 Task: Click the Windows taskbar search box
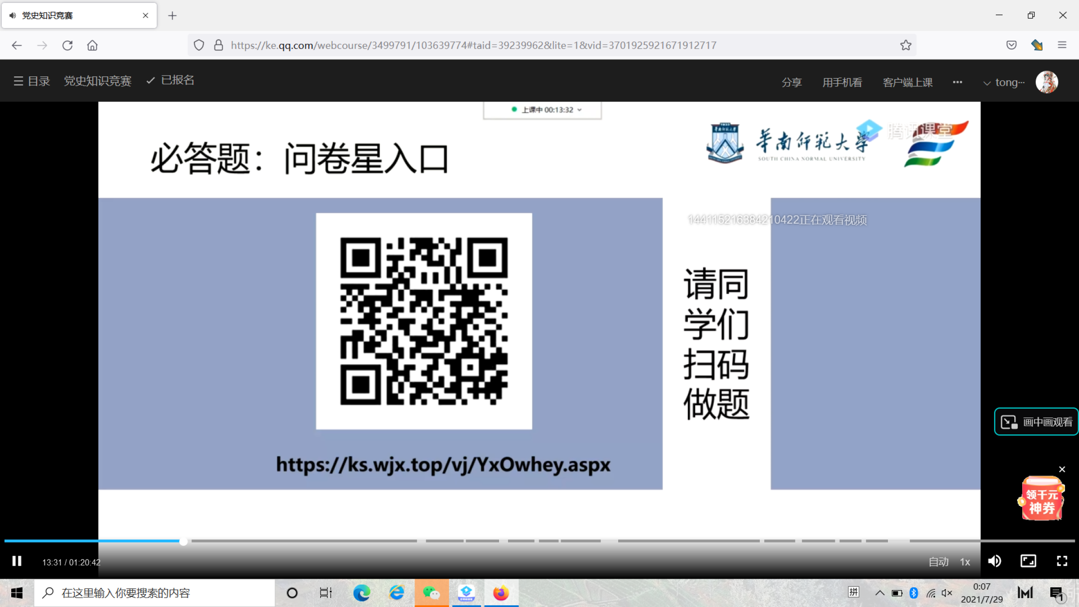point(154,593)
